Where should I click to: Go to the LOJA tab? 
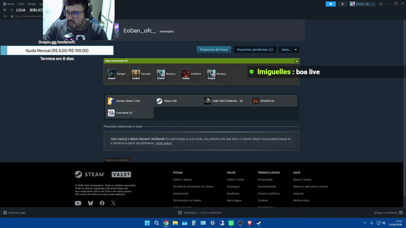coord(21,10)
